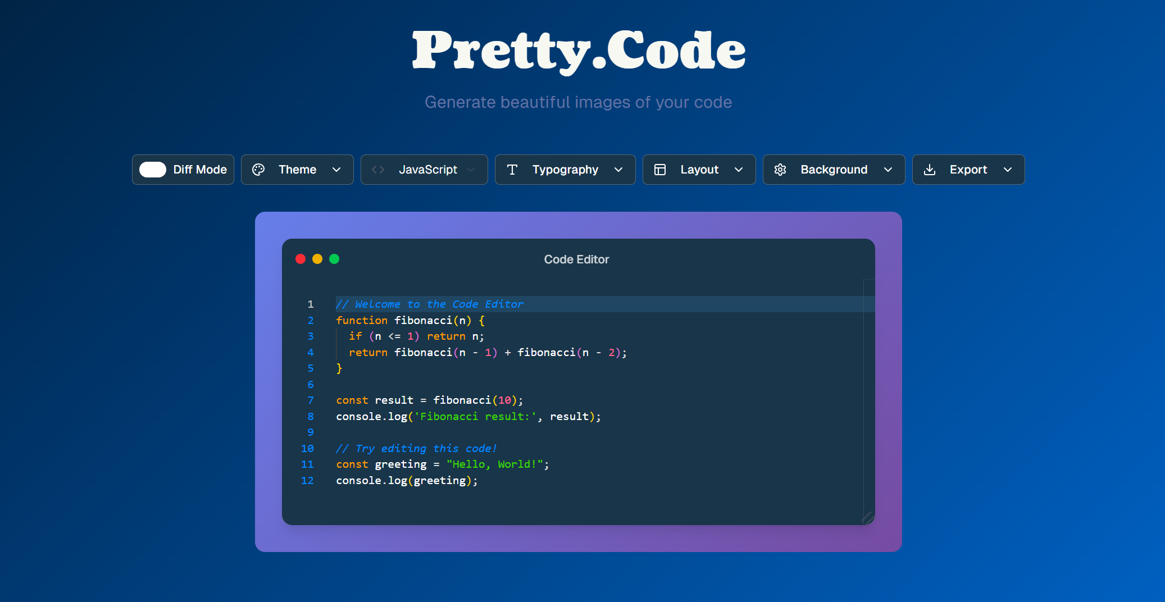The image size is (1165, 602).
Task: Click 'if (n <= 1) return n;' line
Action: [x=416, y=336]
